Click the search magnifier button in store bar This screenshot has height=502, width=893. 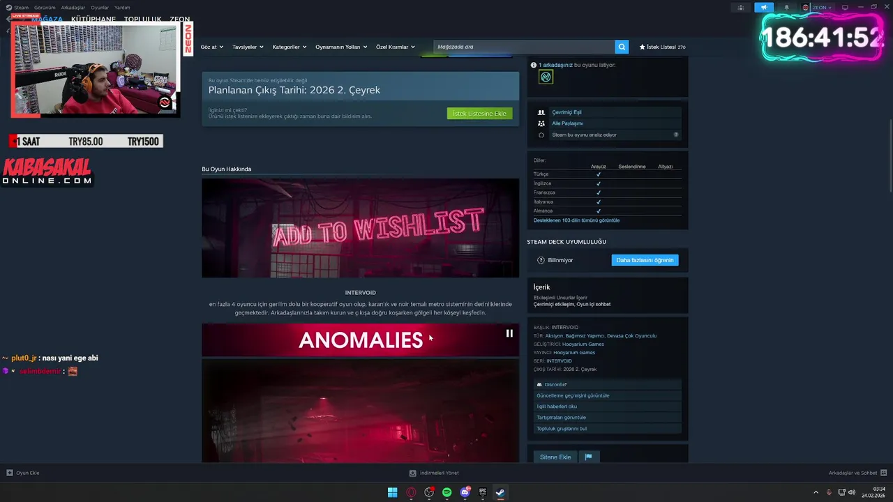(622, 47)
